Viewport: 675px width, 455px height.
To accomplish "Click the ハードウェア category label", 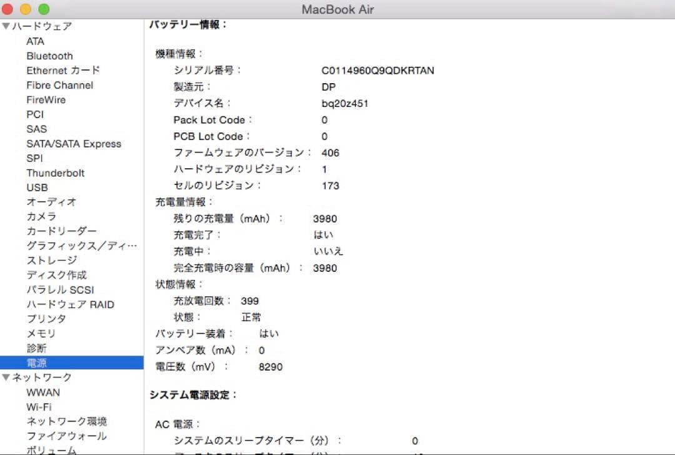I will [42, 26].
